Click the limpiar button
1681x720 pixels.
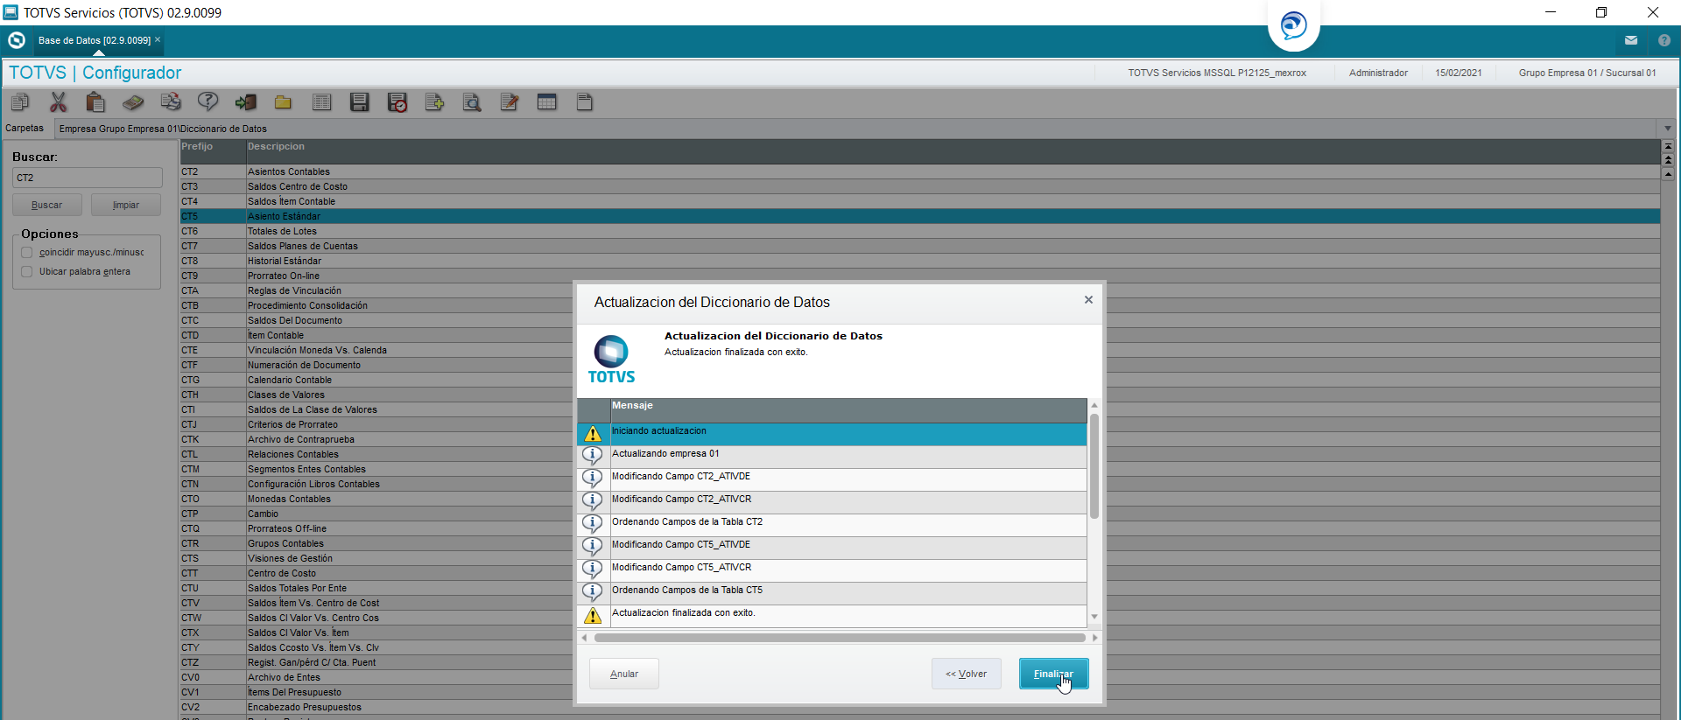click(126, 205)
